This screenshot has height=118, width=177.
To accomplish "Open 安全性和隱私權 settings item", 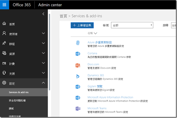I will point(17,100).
